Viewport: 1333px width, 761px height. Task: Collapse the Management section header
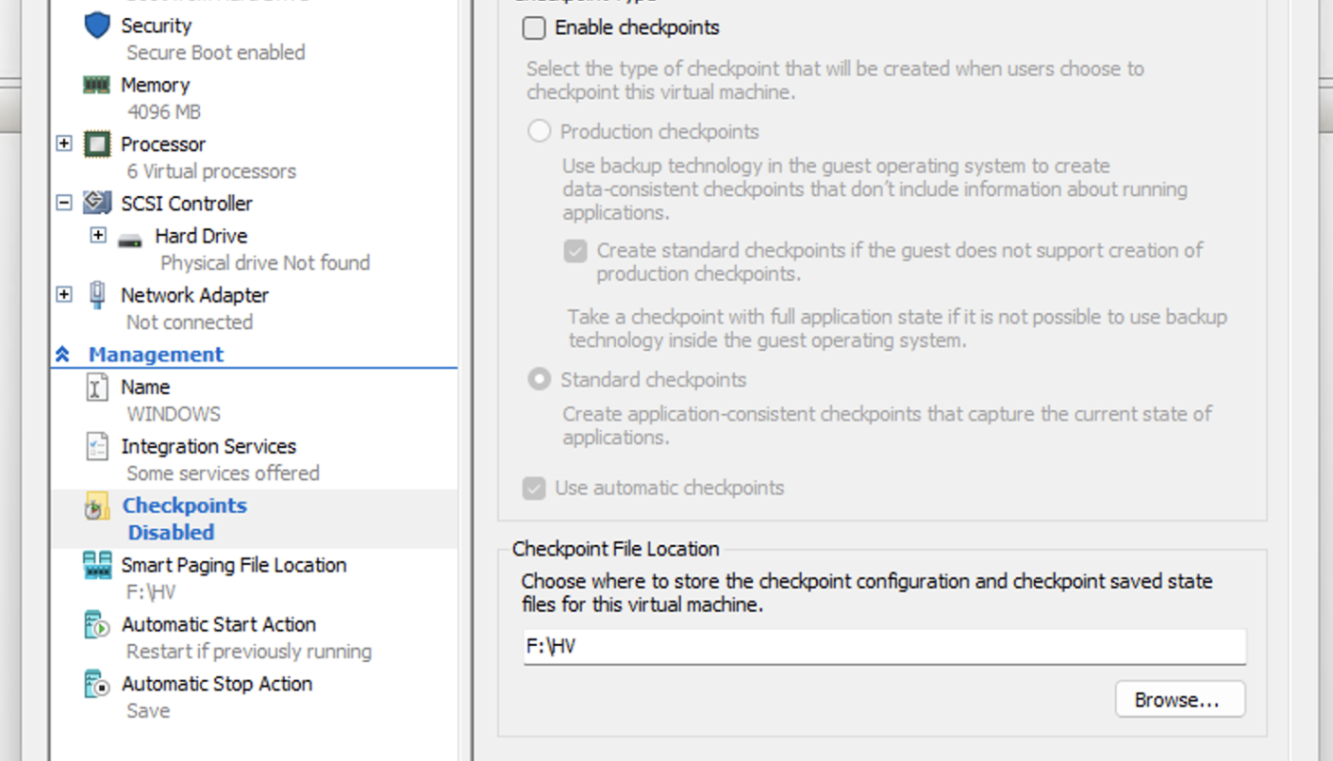[63, 355]
